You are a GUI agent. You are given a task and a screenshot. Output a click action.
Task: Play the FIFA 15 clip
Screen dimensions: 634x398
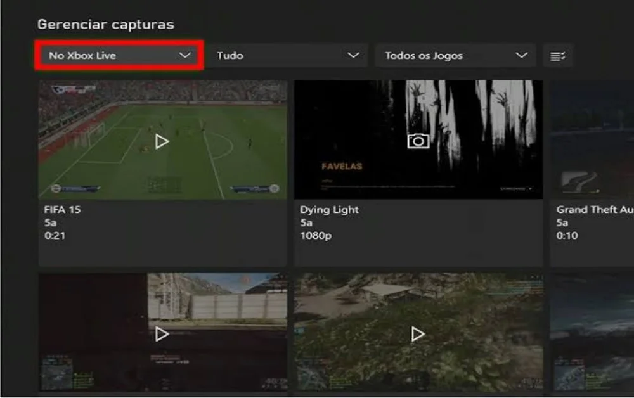tap(162, 141)
